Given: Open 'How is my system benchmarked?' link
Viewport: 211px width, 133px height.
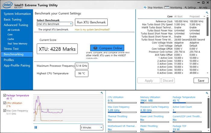Looking at the screenshot, I should click(92, 29).
